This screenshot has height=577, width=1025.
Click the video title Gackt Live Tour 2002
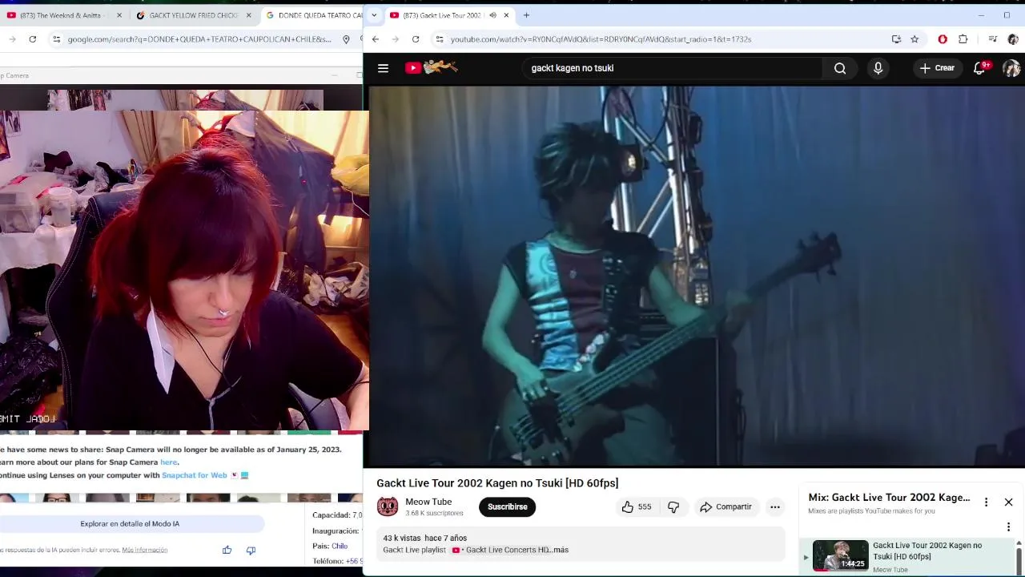[x=497, y=483]
